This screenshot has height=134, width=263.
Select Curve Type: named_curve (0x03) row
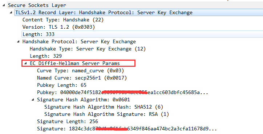point(81,70)
